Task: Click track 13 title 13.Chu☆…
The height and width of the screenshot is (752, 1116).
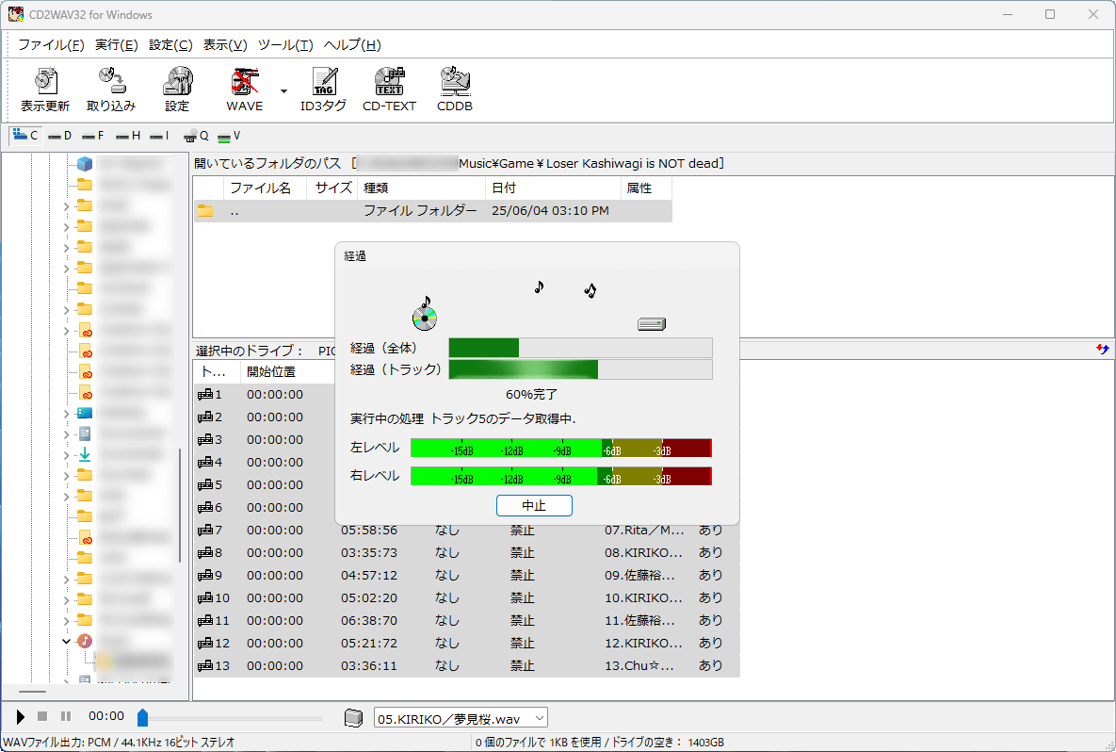Action: (x=639, y=666)
